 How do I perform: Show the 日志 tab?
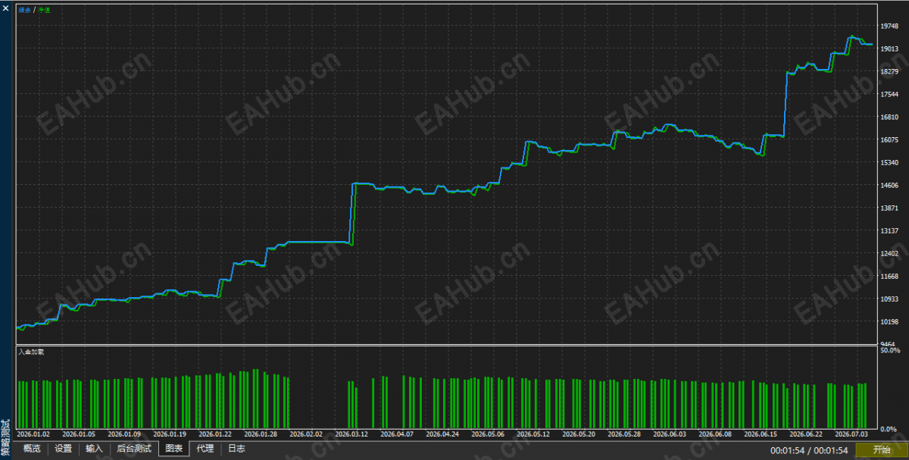[x=236, y=449]
